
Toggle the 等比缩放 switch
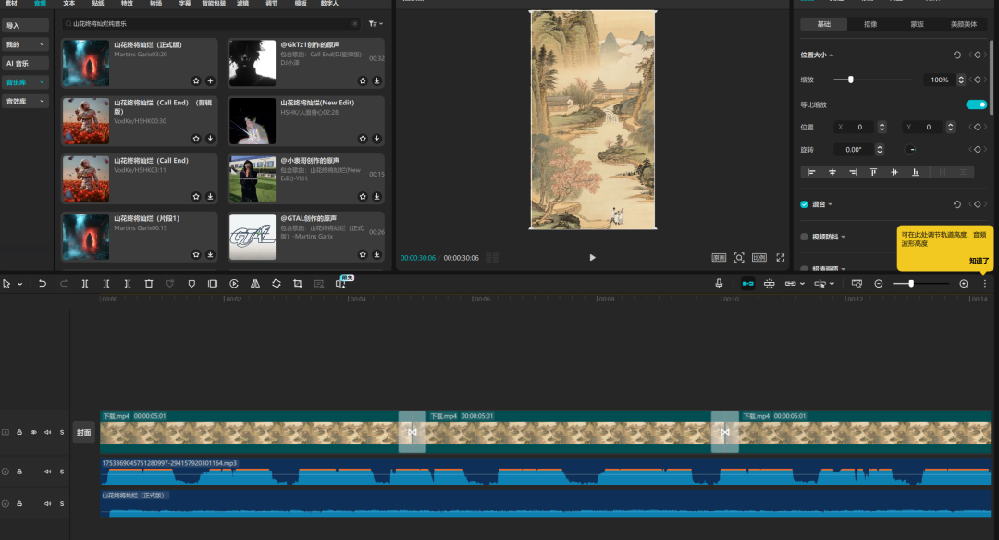pyautogui.click(x=976, y=104)
